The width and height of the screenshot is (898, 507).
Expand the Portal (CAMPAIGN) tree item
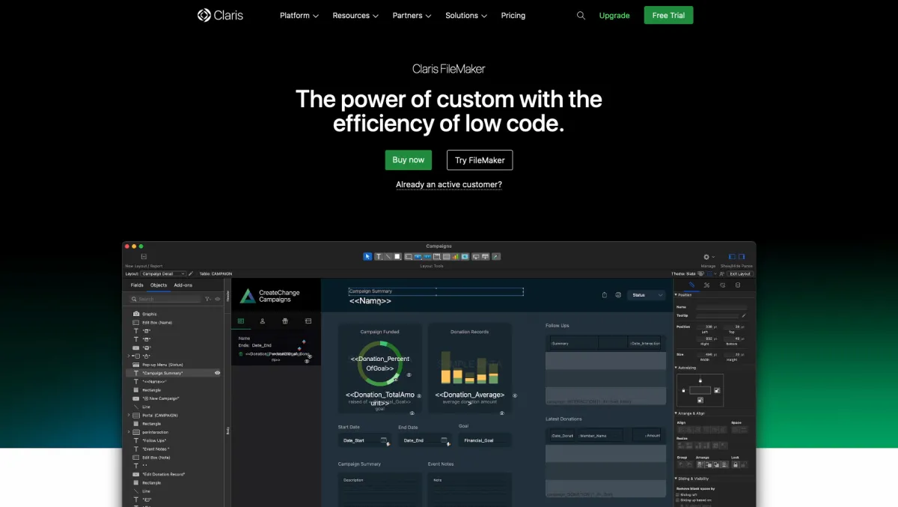tap(129, 415)
